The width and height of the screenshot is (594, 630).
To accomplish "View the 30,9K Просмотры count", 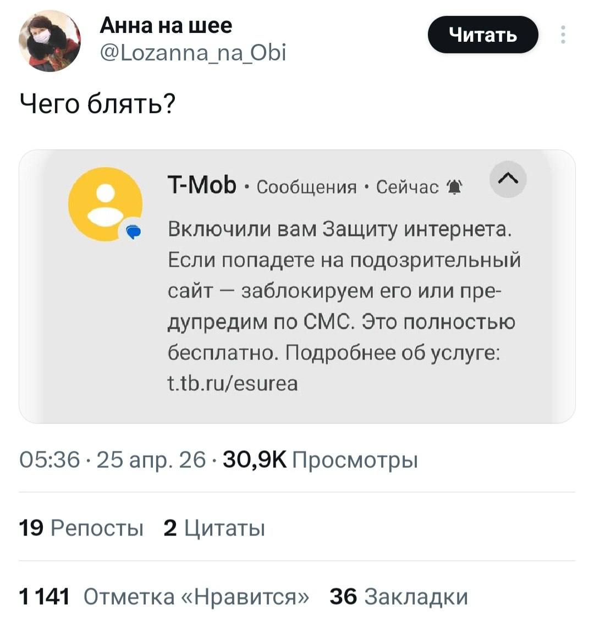I will (319, 460).
